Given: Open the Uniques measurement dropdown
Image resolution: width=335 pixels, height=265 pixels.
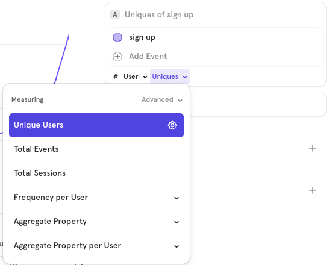Looking at the screenshot, I should click(x=170, y=76).
